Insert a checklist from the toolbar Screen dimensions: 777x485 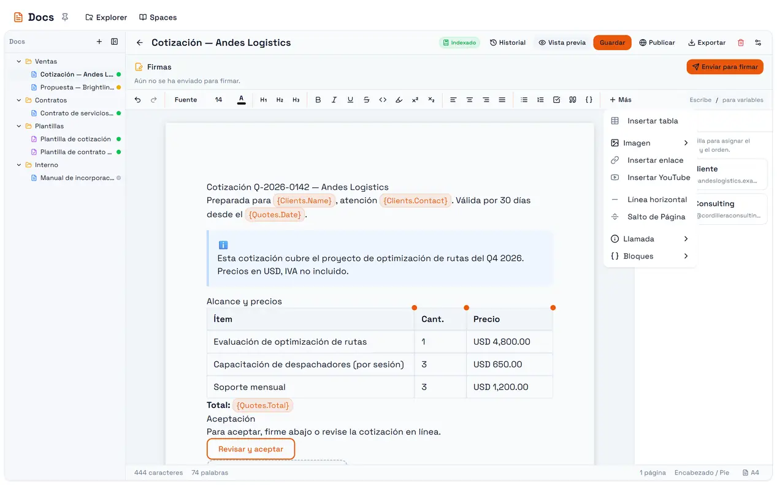(557, 100)
